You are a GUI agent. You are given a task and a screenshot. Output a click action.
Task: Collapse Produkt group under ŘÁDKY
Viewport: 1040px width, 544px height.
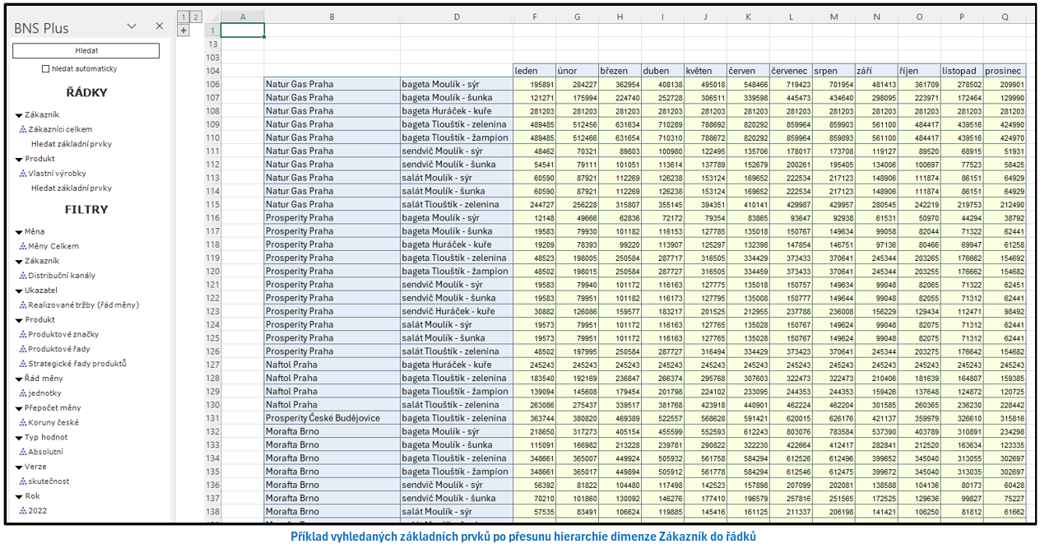coord(18,160)
